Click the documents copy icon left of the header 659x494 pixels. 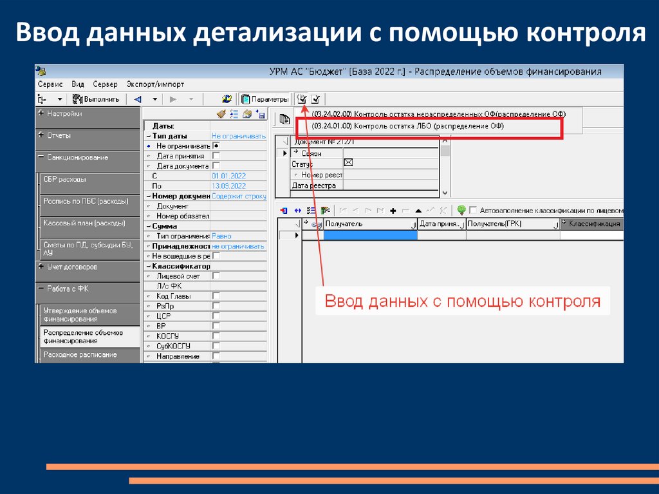click(284, 119)
